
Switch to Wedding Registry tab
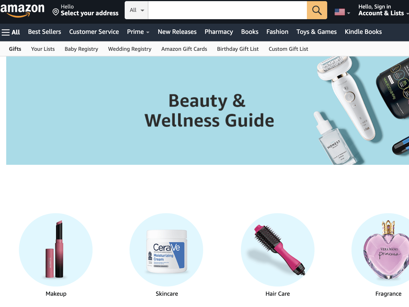pyautogui.click(x=130, y=49)
